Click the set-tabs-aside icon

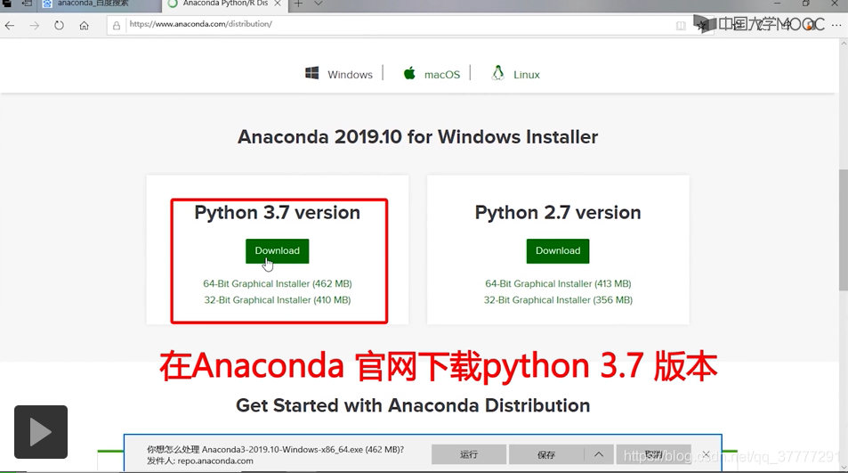(27, 4)
